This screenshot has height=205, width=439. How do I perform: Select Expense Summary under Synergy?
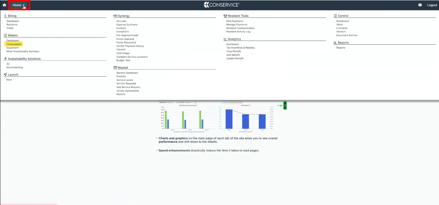pyautogui.click(x=127, y=25)
